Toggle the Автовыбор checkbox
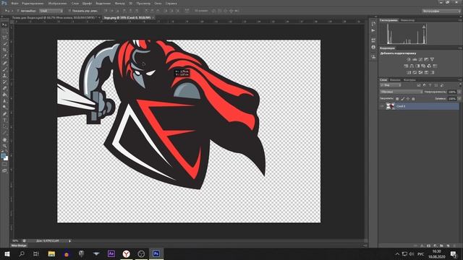 pos(18,11)
